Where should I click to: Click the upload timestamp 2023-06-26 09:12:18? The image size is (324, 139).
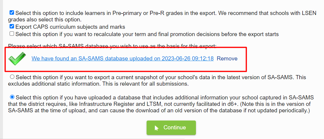click(188, 59)
